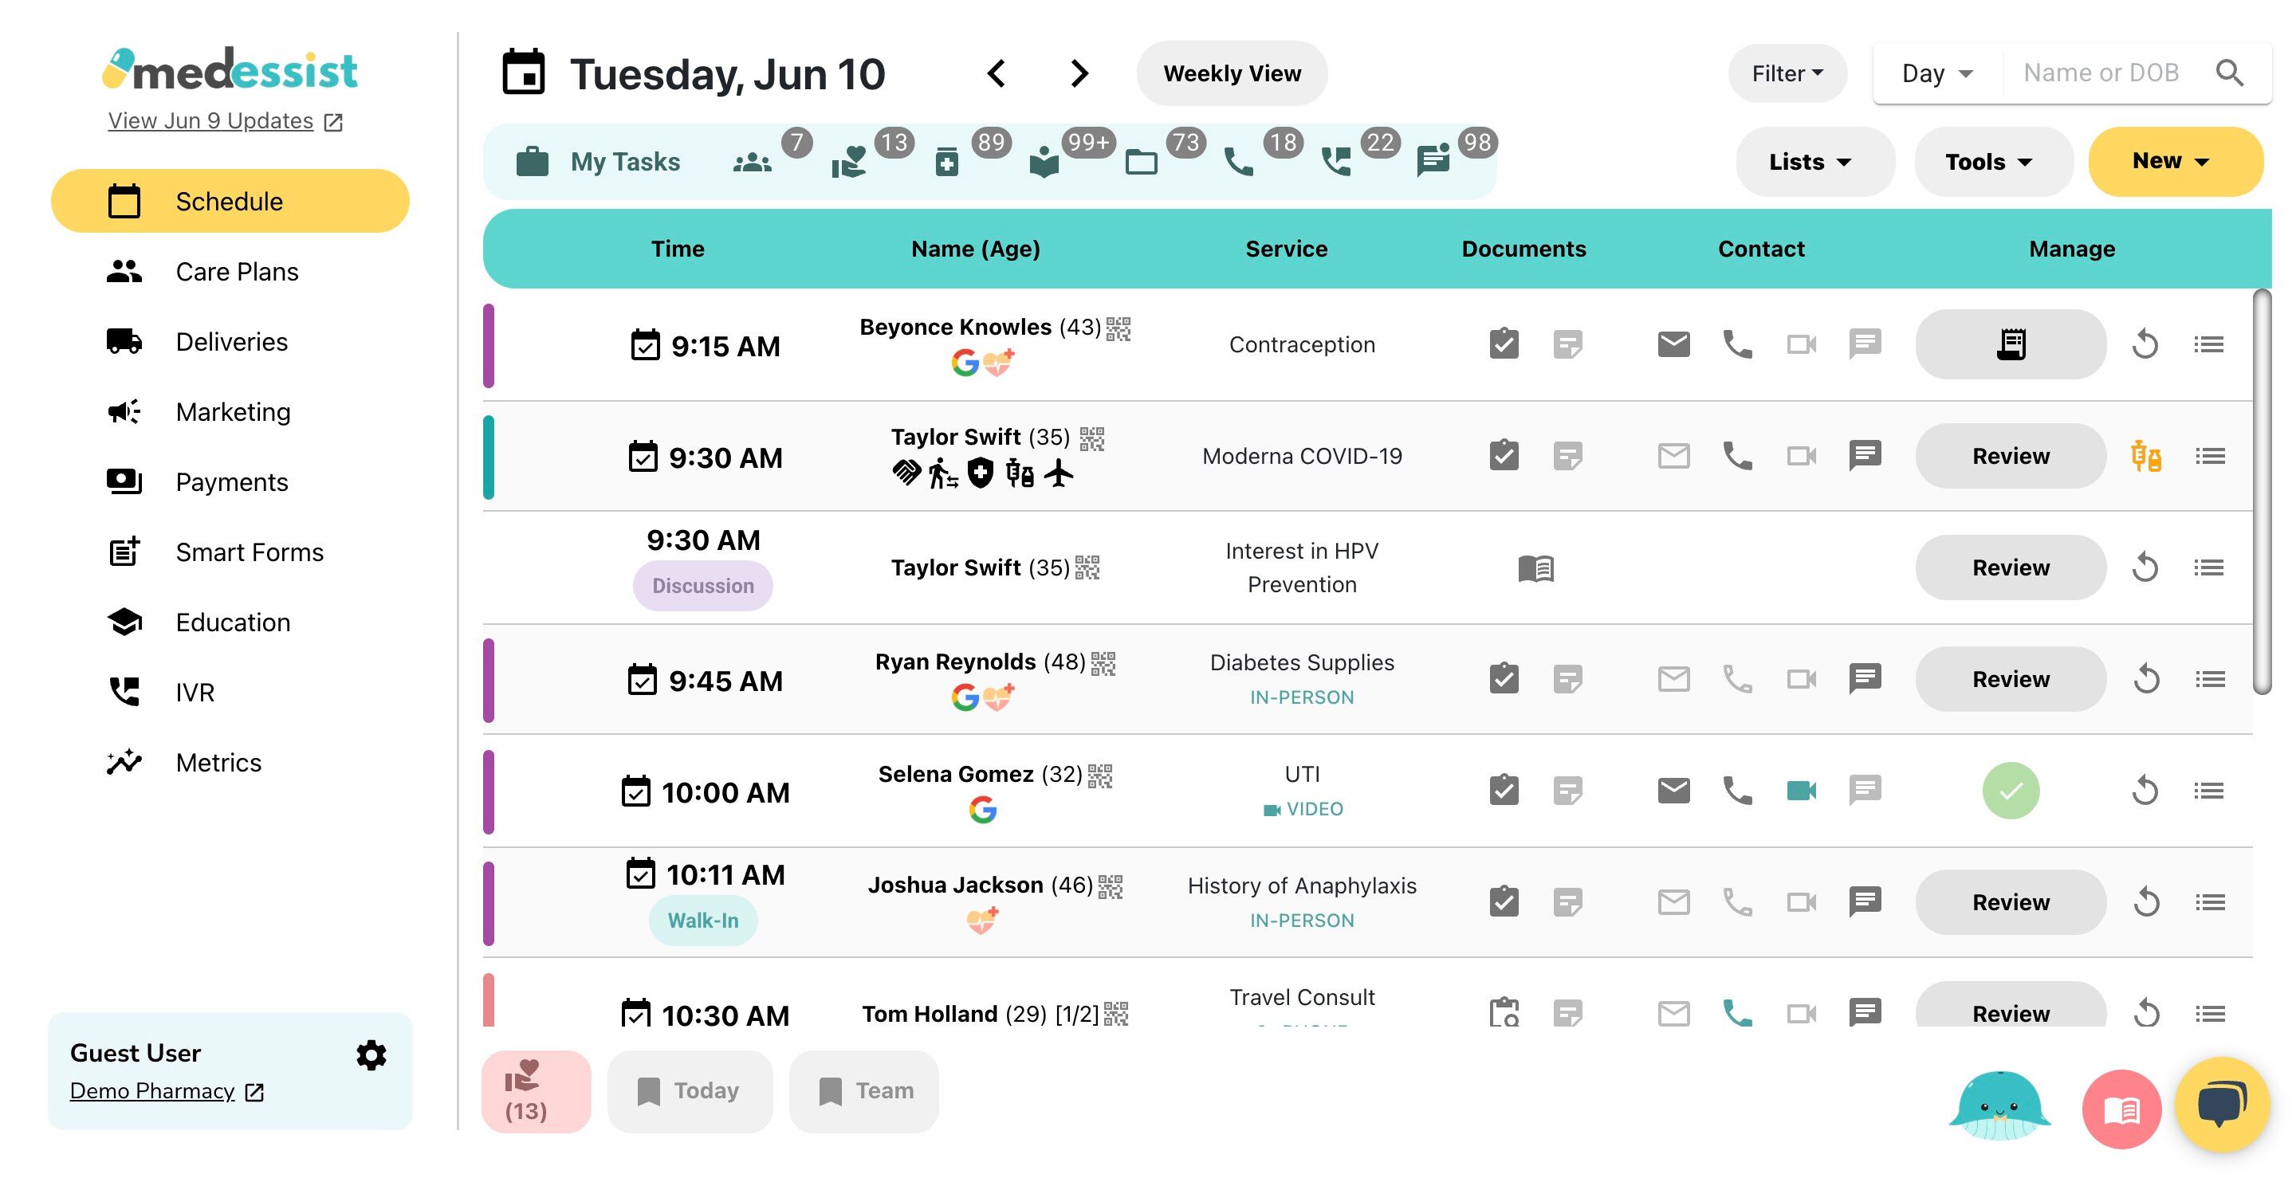Click the receipt icon in Beyonce Knowles row

tap(2010, 344)
